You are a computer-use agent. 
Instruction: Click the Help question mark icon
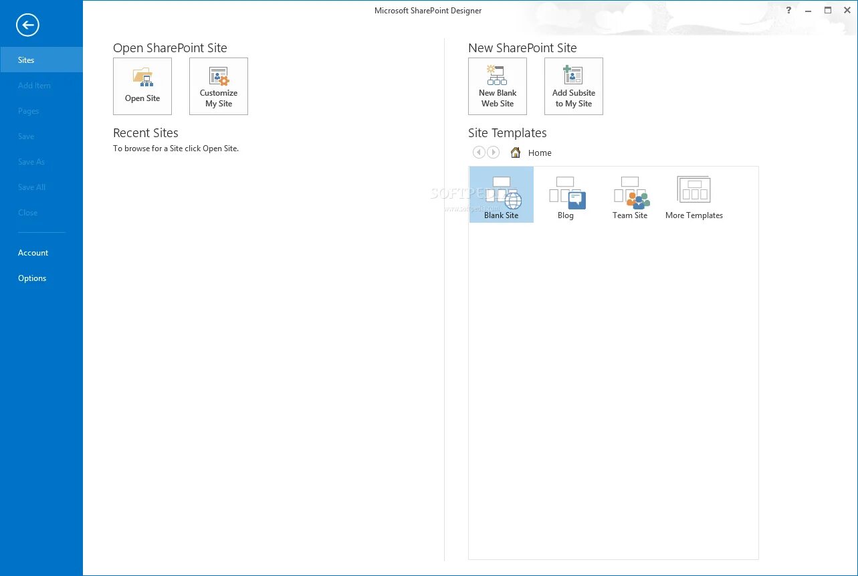[x=788, y=10]
